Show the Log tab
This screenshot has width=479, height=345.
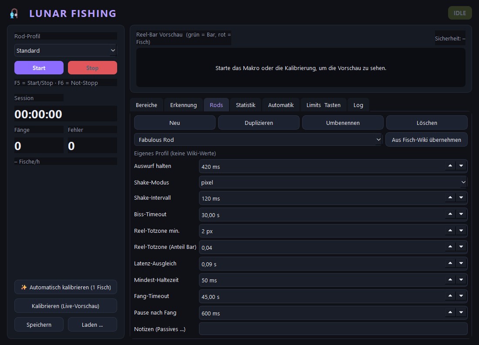click(358, 105)
